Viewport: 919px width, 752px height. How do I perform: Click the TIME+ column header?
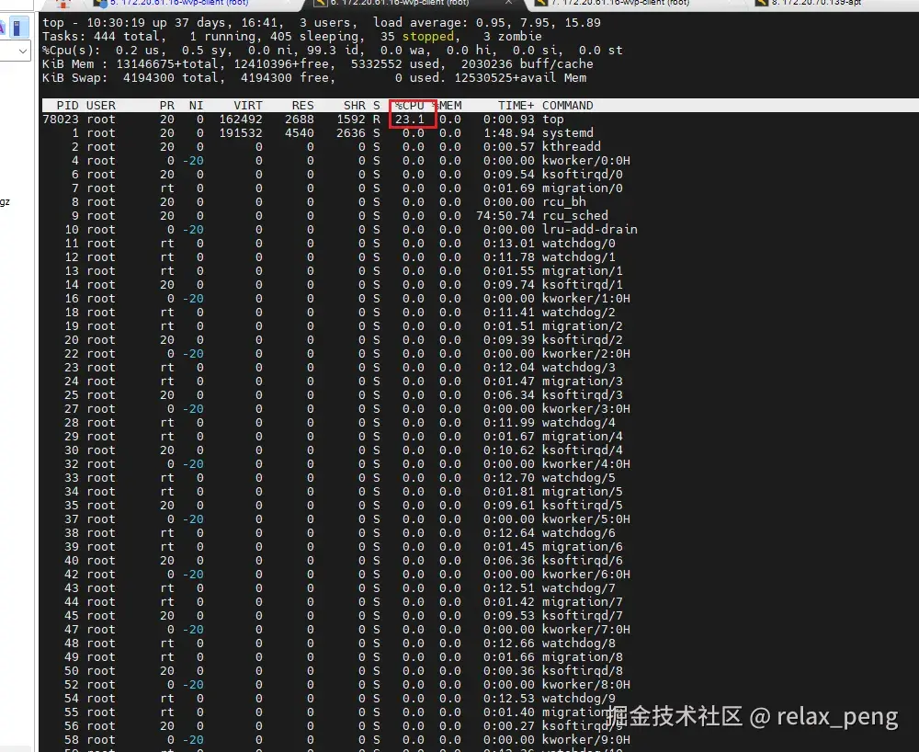point(516,106)
